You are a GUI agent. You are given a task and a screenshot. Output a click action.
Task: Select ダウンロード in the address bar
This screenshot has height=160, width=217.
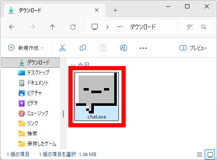143,27
